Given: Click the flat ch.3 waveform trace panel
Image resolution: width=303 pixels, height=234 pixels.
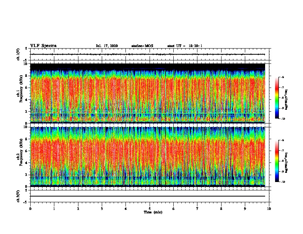Looking at the screenshot, I should [x=150, y=196].
